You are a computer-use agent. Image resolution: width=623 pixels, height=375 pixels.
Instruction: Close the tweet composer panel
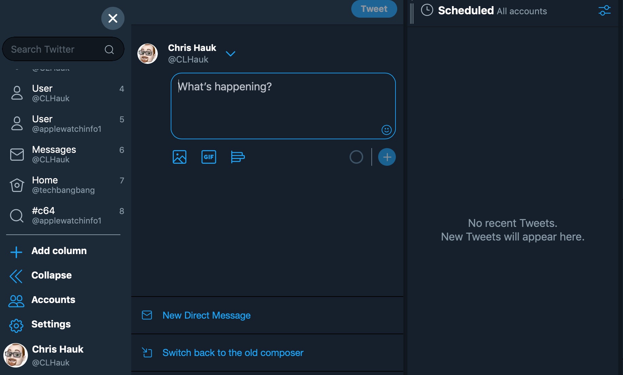113,18
